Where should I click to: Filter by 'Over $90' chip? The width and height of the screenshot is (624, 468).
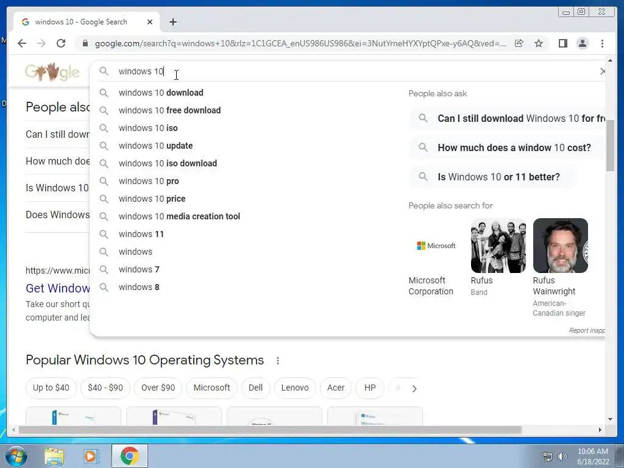158,388
